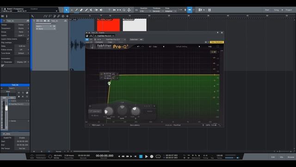The height and width of the screenshot is (167, 296).
Task: Open the Low Cut band shape dropdown
Action: pyautogui.click(x=95, y=111)
